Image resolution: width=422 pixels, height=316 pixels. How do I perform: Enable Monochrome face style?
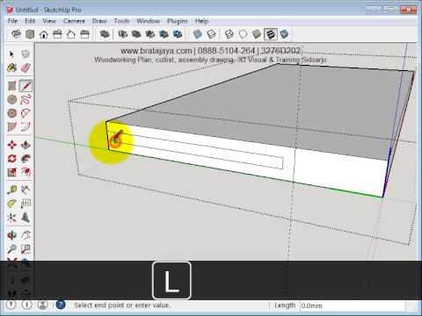pyautogui.click(x=284, y=34)
